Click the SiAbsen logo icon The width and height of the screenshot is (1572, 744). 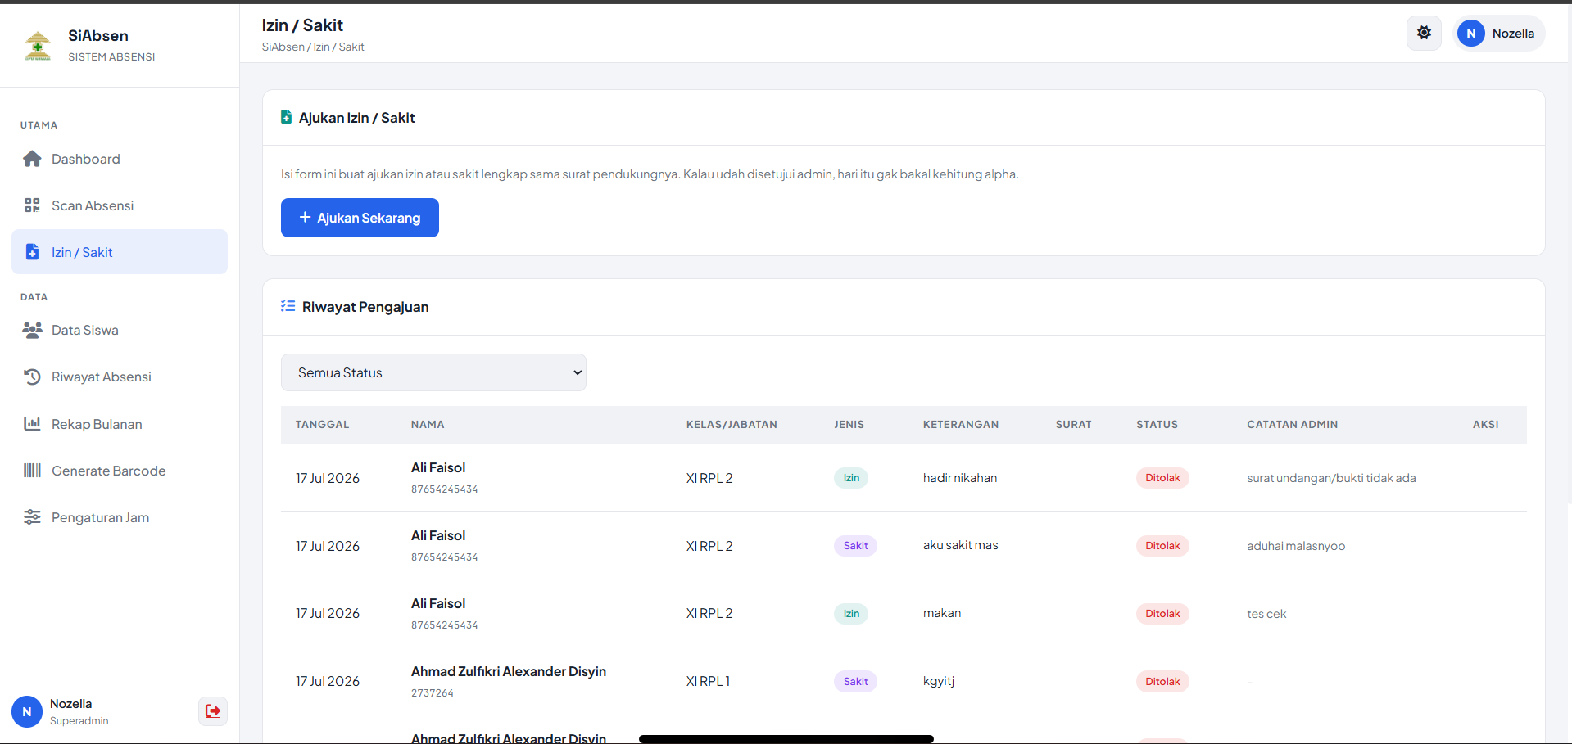[x=38, y=46]
